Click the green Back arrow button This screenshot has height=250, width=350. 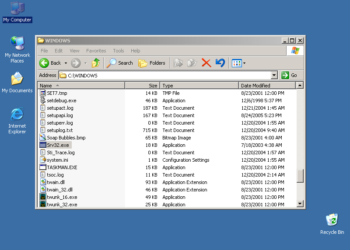[44, 63]
